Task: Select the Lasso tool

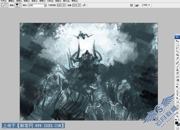Action: point(177,48)
